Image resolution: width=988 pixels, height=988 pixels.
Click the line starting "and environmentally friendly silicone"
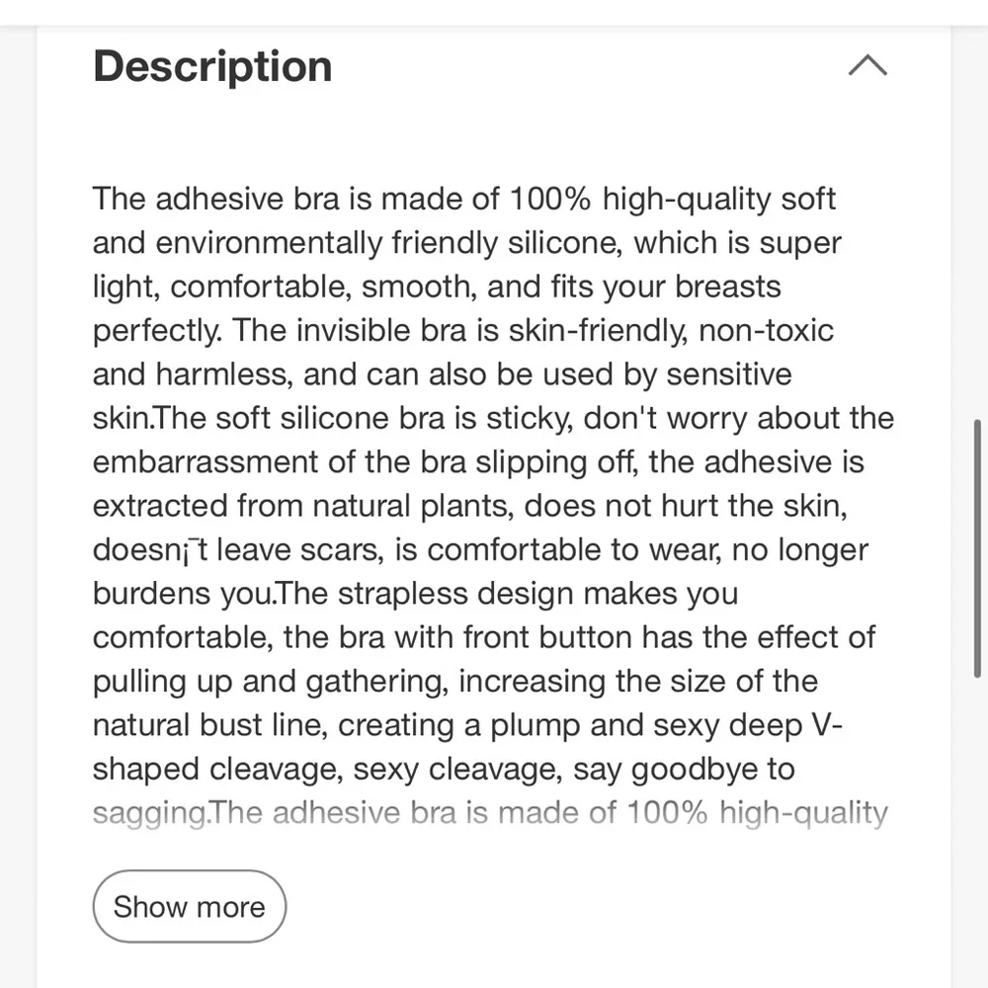tap(466, 242)
